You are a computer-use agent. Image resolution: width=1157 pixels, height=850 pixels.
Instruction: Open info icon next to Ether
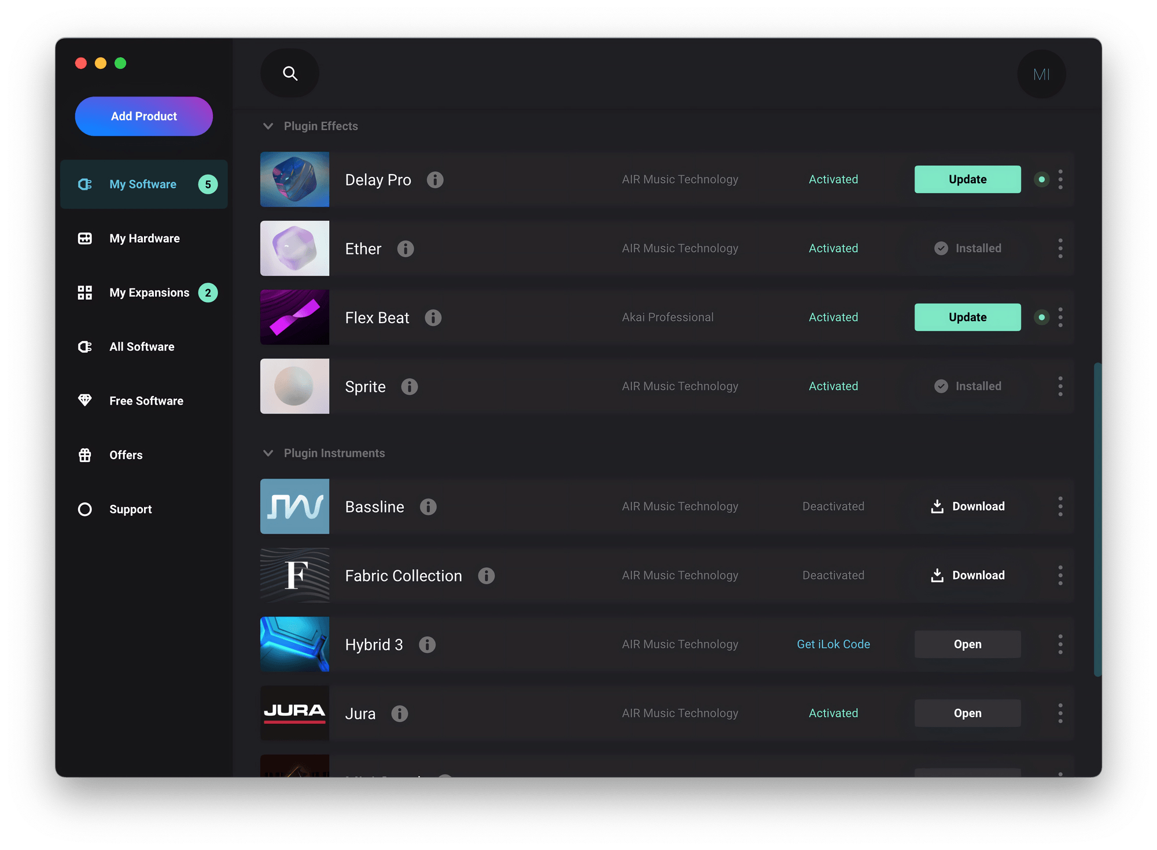406,249
